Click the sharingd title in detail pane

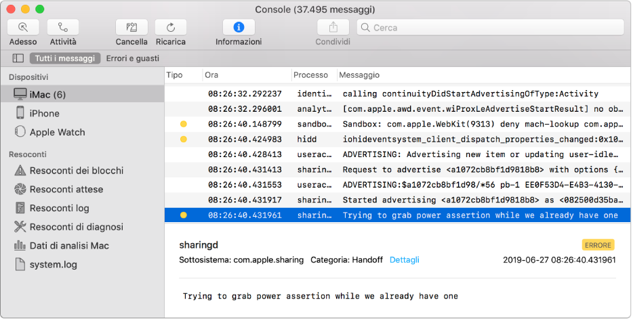[199, 244]
